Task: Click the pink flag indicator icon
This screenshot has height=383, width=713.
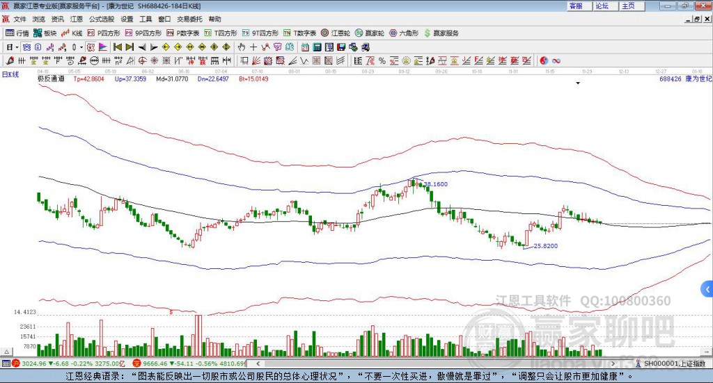Action: [x=103, y=47]
